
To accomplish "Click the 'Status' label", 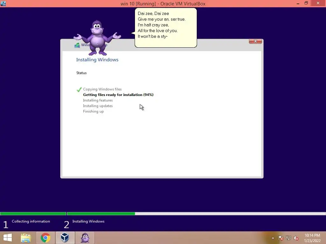I will click(81, 73).
